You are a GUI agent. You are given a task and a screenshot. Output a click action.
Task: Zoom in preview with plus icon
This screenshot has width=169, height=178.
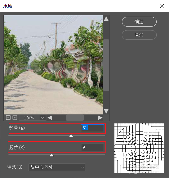[x=15, y=118]
